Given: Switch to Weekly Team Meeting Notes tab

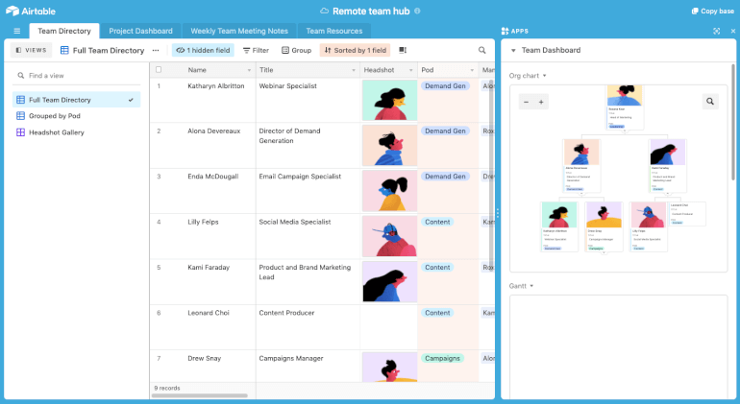Looking at the screenshot, I should [239, 31].
